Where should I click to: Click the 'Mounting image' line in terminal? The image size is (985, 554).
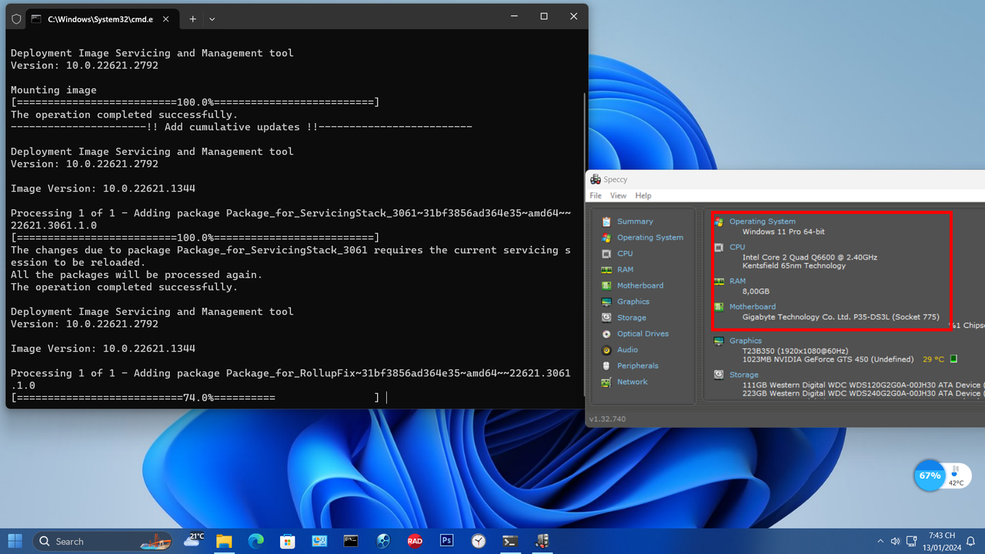[54, 90]
